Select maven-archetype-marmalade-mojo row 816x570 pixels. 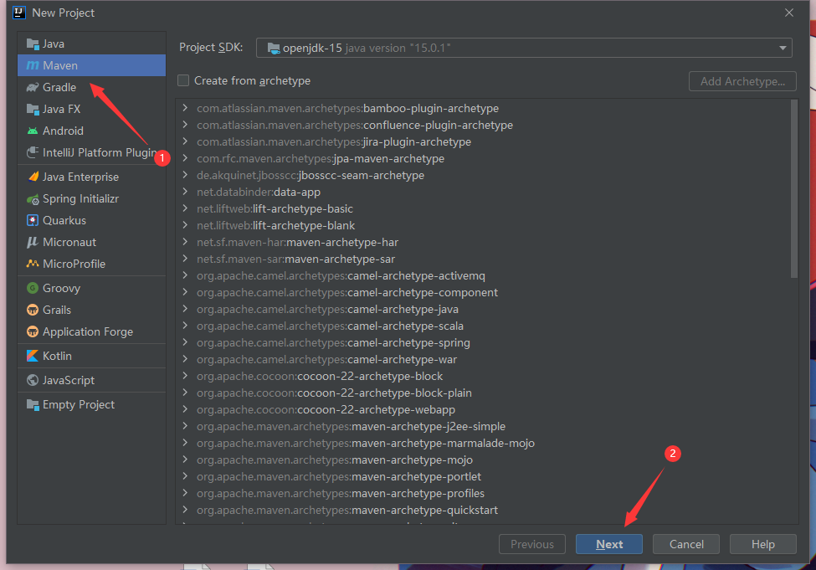pyautogui.click(x=483, y=443)
